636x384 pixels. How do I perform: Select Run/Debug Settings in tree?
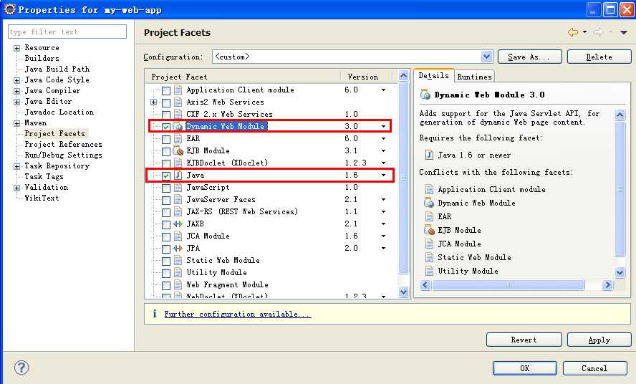[63, 155]
